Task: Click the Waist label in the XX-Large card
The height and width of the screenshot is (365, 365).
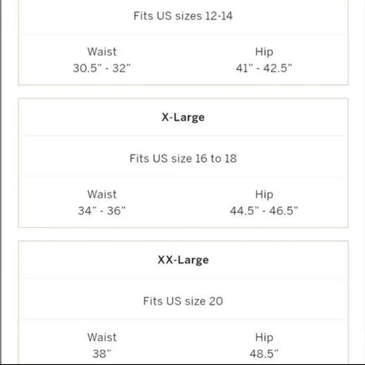Action: point(102,337)
